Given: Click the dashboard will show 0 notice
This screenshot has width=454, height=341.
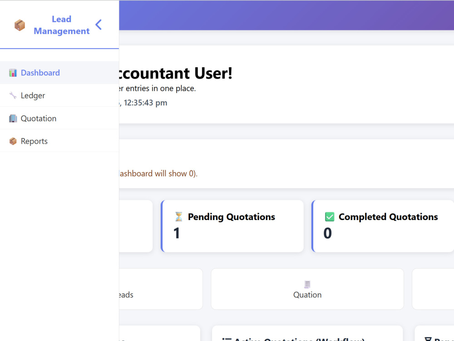Looking at the screenshot, I should 158,173.
